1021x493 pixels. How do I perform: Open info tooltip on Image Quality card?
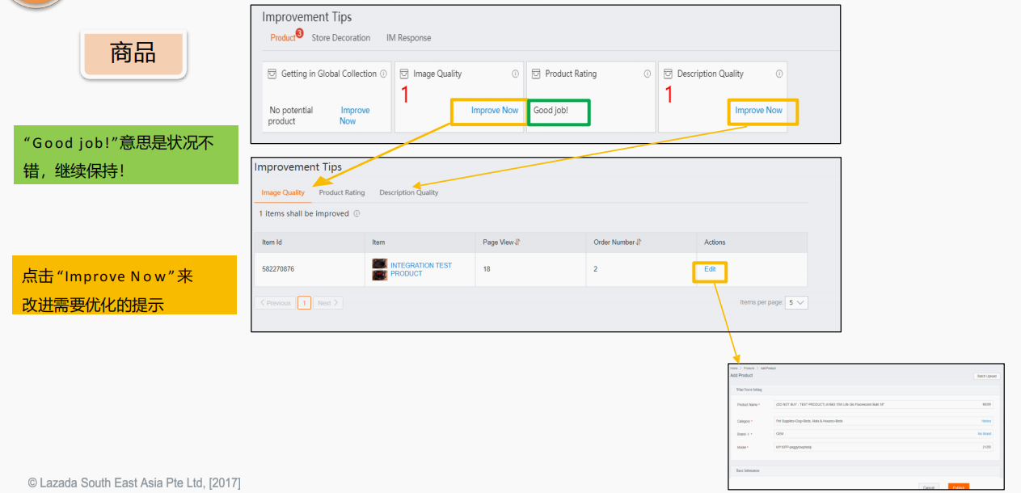click(515, 74)
